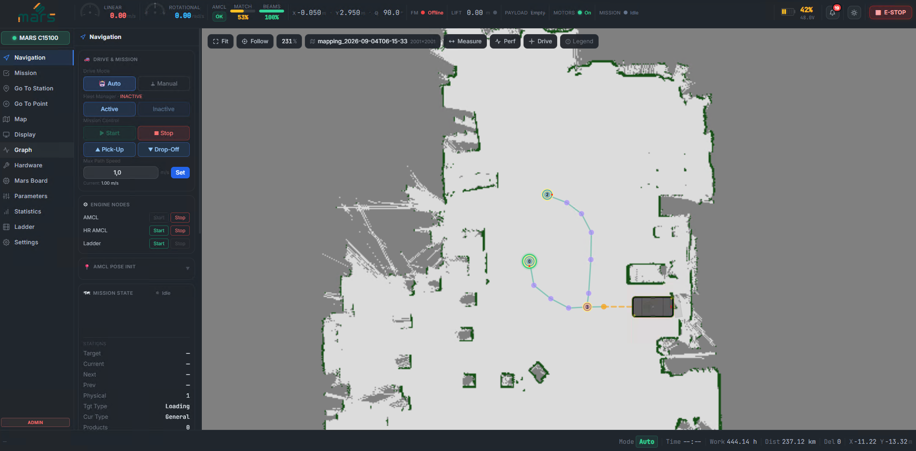Click the Display monitor icon
This screenshot has width=916, height=451.
6,135
